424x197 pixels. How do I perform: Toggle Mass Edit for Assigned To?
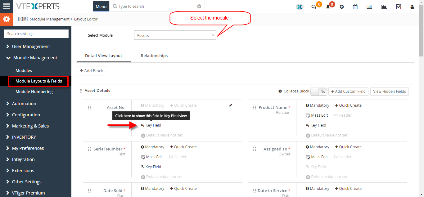pos(317,157)
